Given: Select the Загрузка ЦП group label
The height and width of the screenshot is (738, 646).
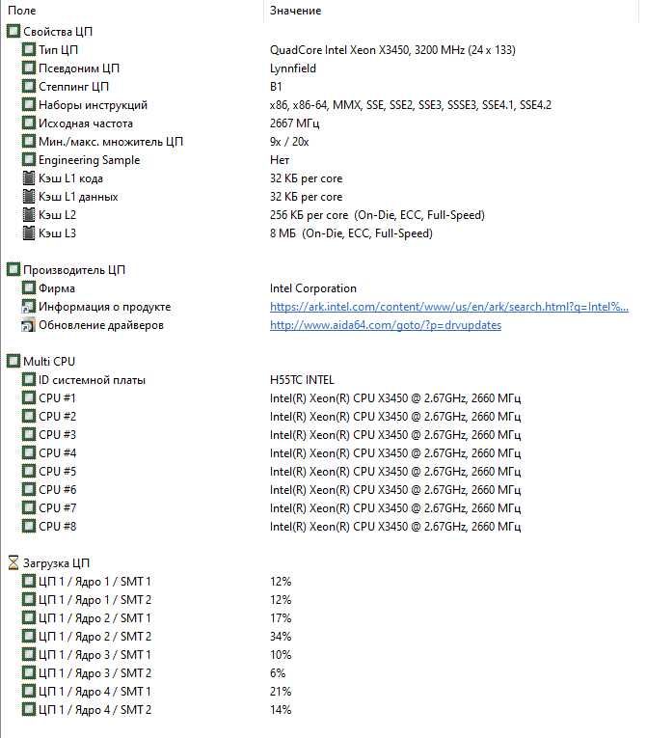Looking at the screenshot, I should (57, 563).
